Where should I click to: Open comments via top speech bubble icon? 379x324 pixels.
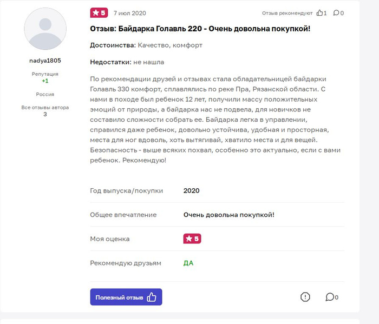click(336, 13)
